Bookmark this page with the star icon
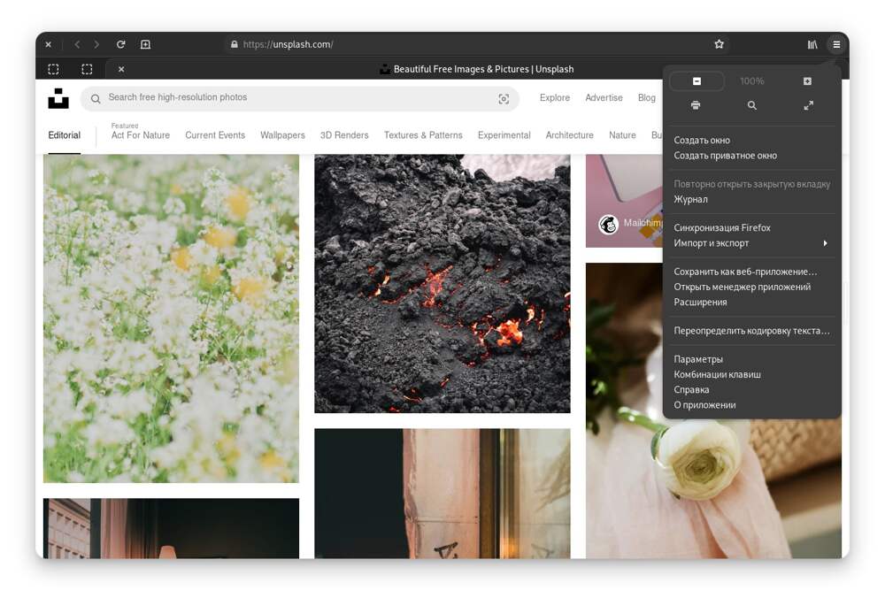This screenshot has width=885, height=598. tap(719, 44)
